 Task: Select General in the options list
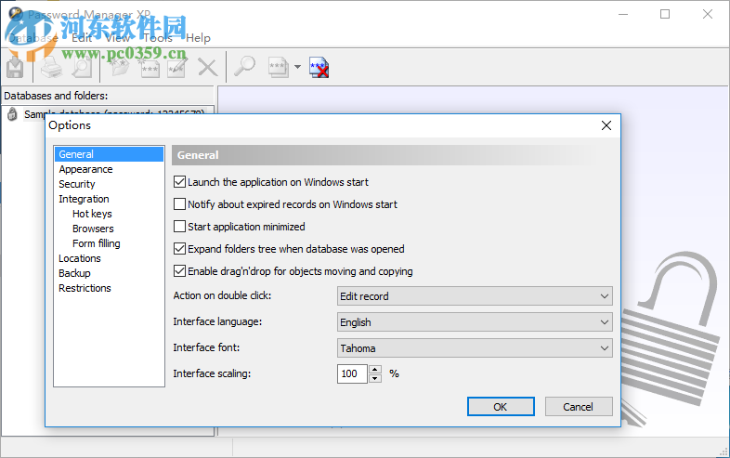click(x=109, y=154)
